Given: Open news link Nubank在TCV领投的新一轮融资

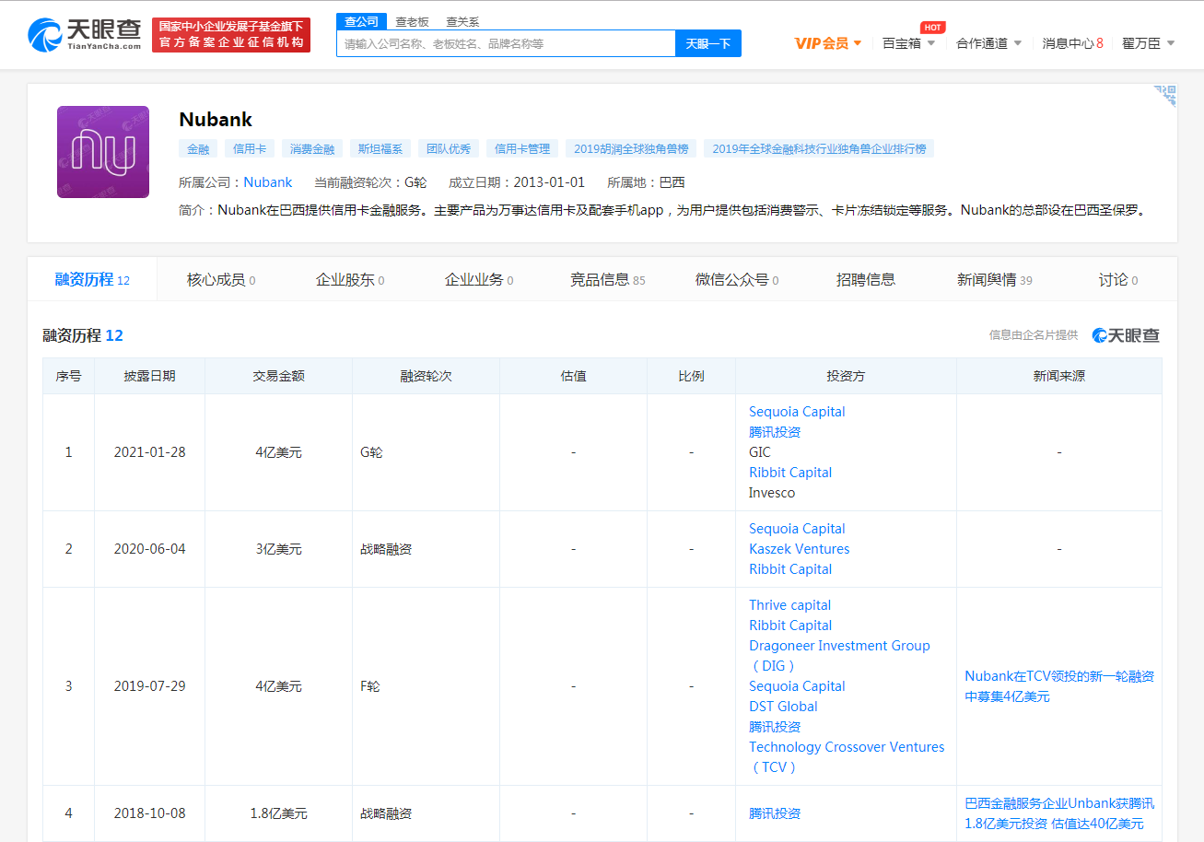Looking at the screenshot, I should tap(1059, 686).
